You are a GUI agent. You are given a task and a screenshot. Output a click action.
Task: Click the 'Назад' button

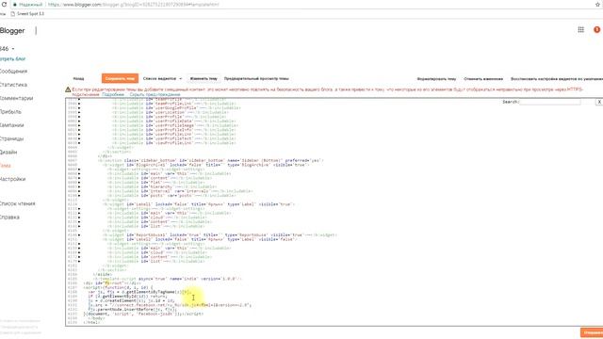tap(78, 78)
